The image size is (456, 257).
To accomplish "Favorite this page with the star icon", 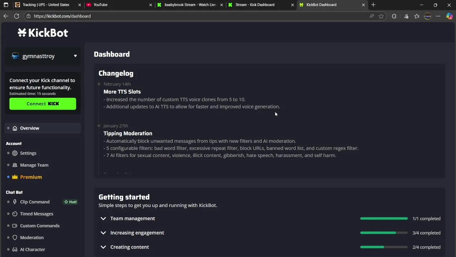I will (381, 16).
